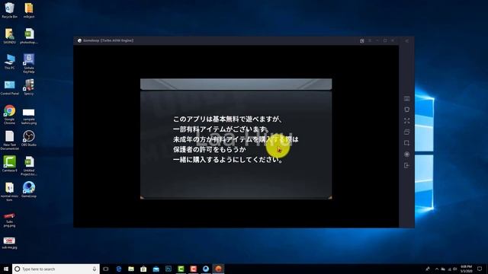Image resolution: width=488 pixels, height=274 pixels.
Task: Click the exit icon in Gameloop sidebar
Action: tap(406, 166)
